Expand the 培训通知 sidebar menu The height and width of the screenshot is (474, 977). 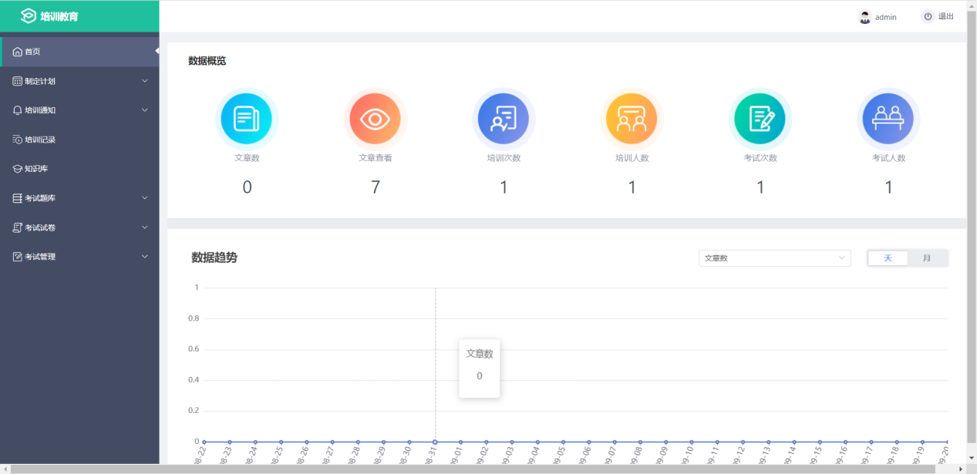(80, 110)
